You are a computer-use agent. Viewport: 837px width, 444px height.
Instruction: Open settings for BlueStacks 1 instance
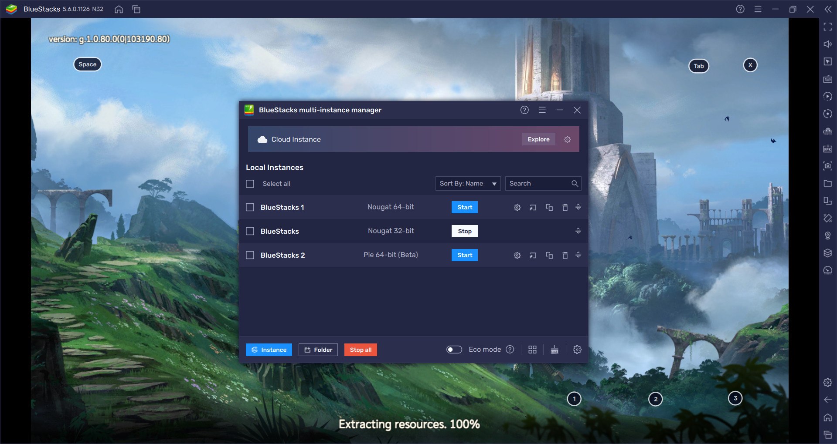(517, 208)
